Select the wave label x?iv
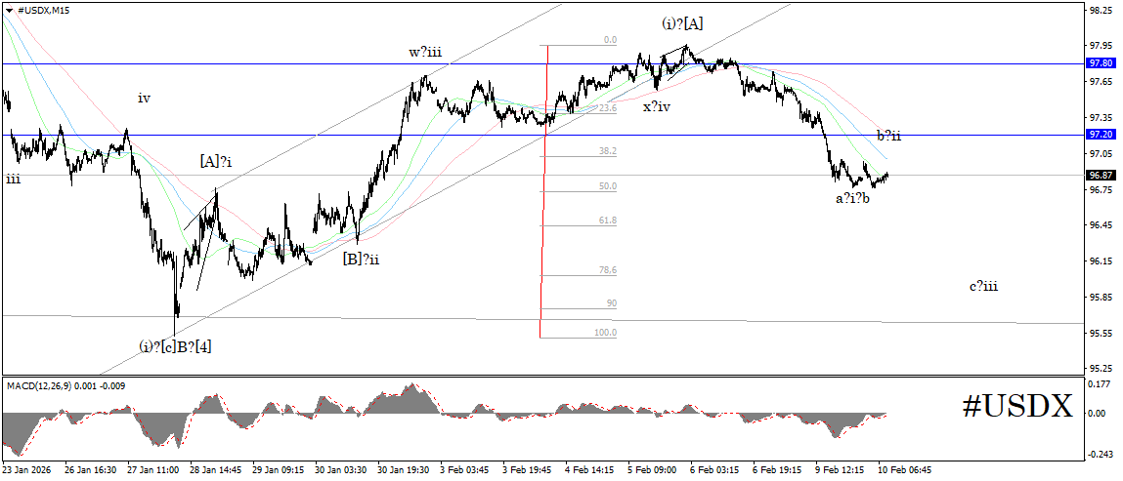The image size is (1123, 481). click(657, 107)
